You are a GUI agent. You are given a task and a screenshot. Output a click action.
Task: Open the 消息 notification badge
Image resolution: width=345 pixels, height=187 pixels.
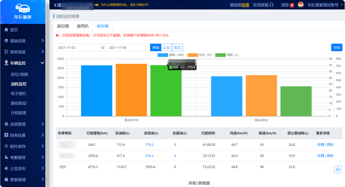[292, 5]
